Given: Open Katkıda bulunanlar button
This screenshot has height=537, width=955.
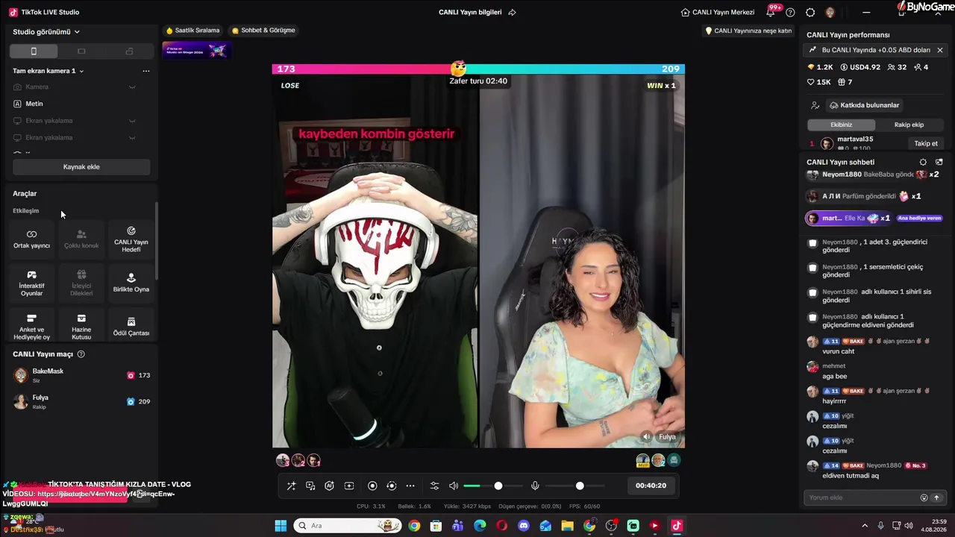Looking at the screenshot, I should 864,105.
